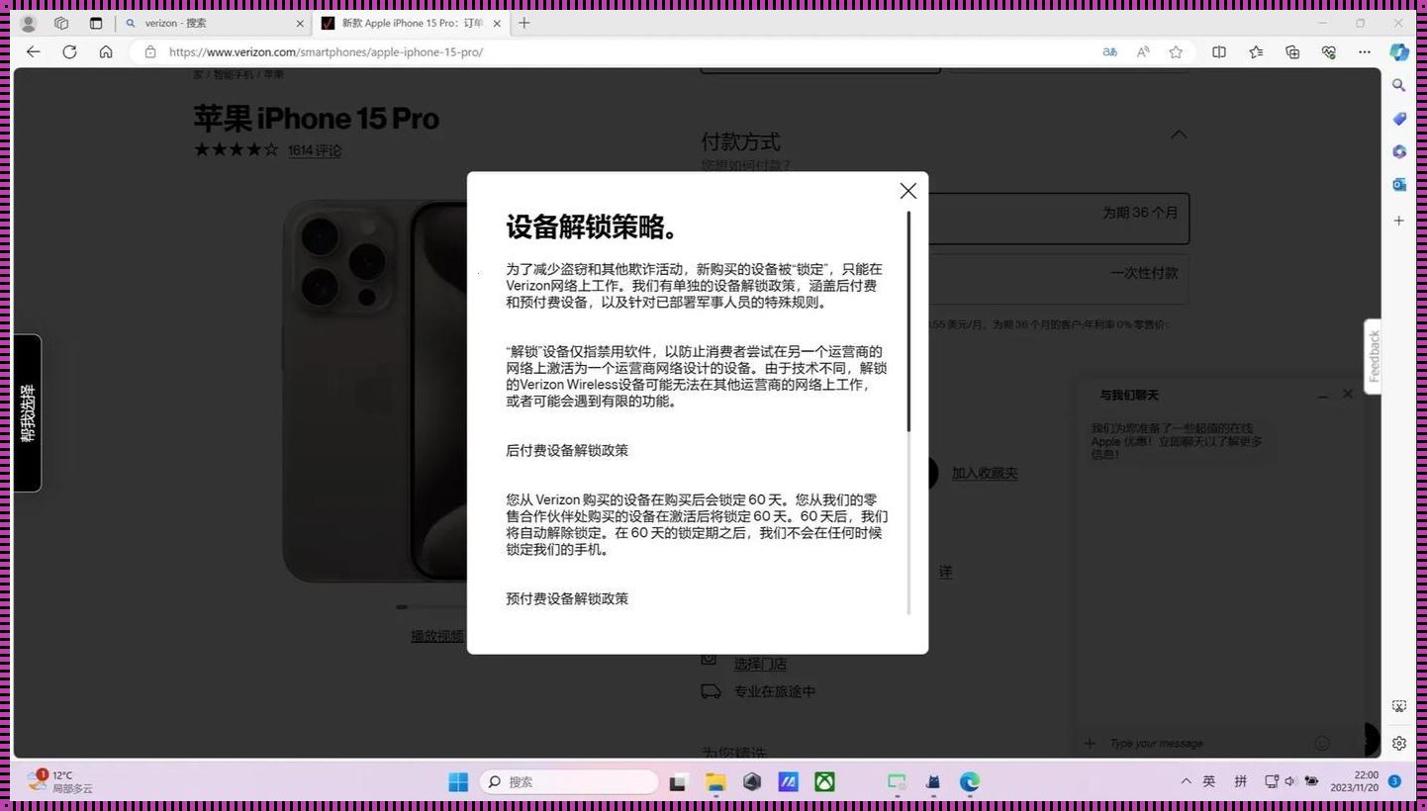Open the page translate icon
Image resolution: width=1427 pixels, height=811 pixels.
click(1110, 51)
